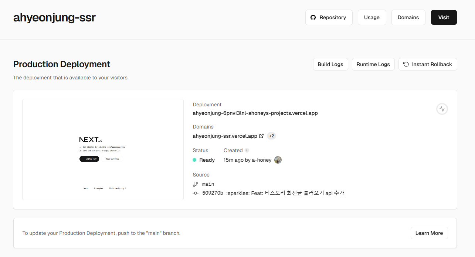Open the GitHub Repository button
This screenshot has width=475, height=257.
[329, 17]
